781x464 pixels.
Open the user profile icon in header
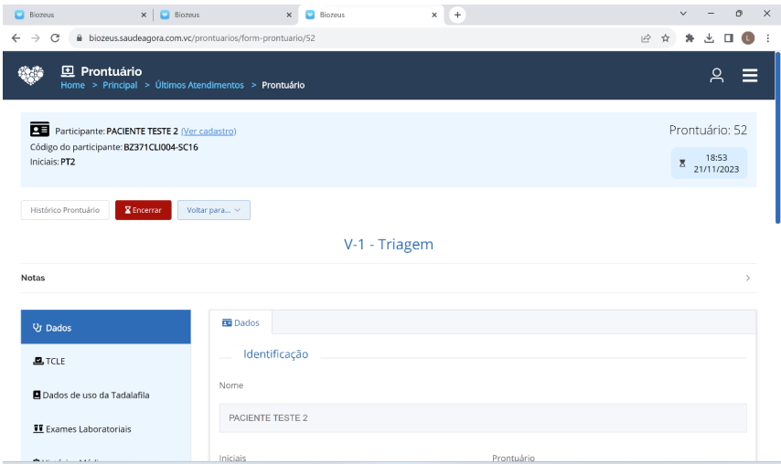[717, 76]
